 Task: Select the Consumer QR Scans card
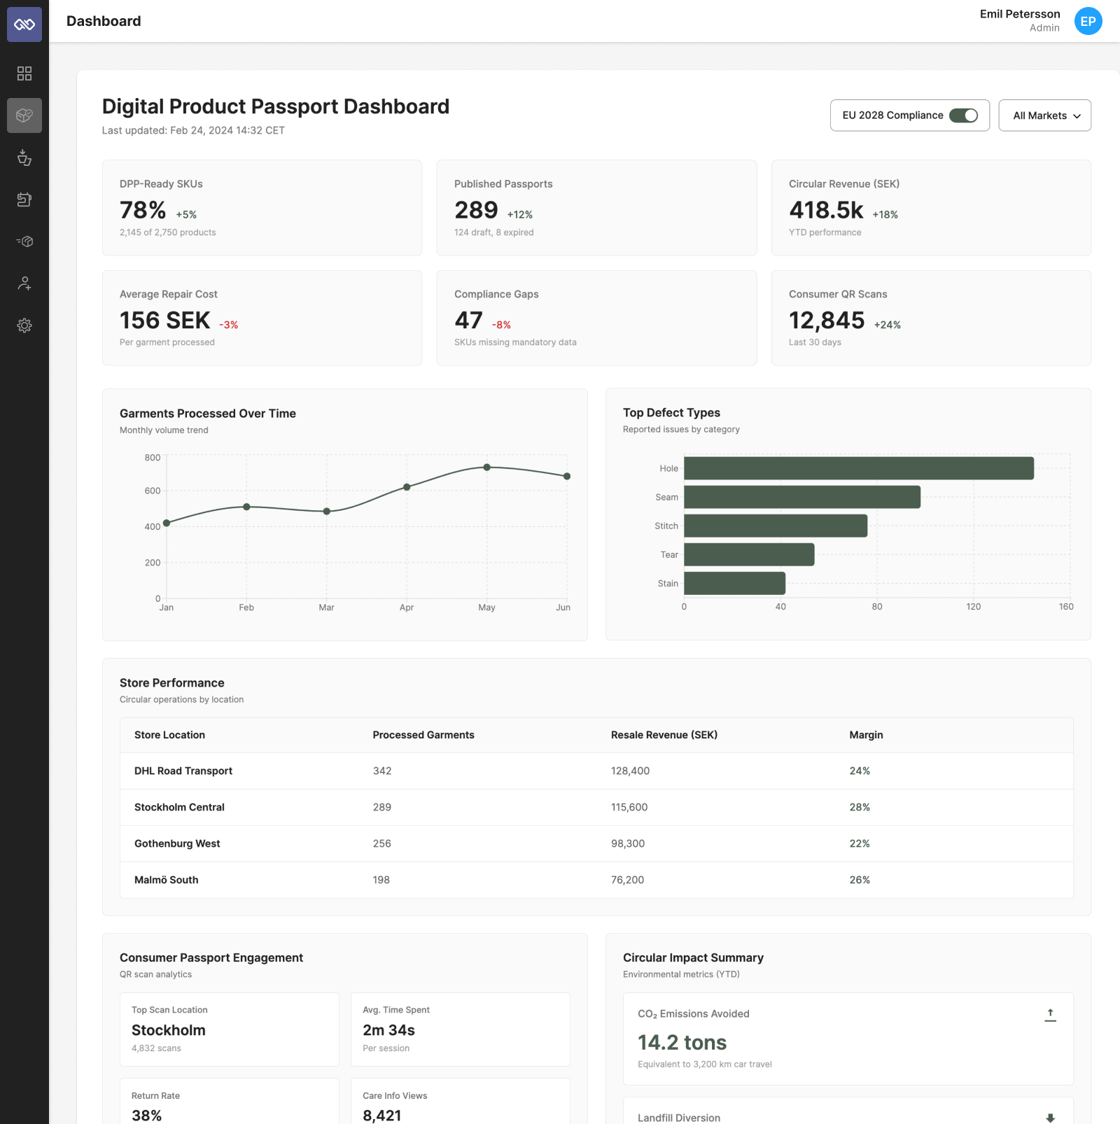pyautogui.click(x=931, y=318)
